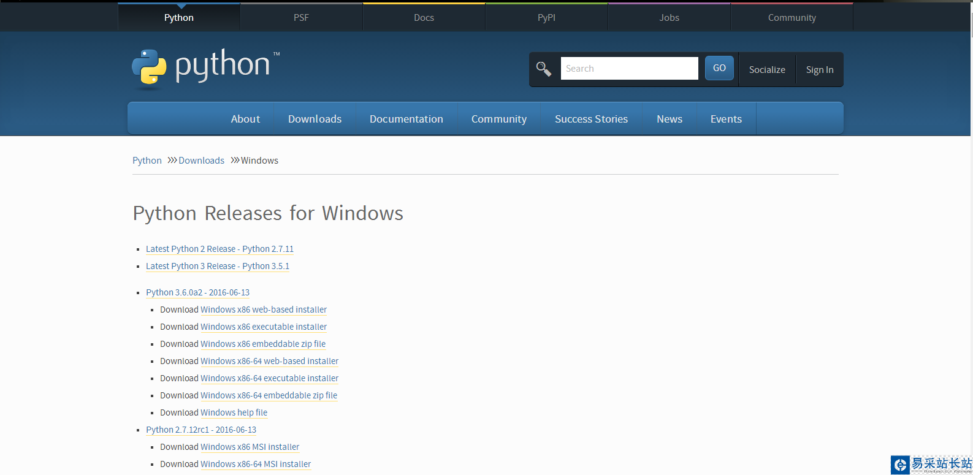Screen dimensions: 973x475
Task: Open Latest Python 3 Release - Python 3.5.1
Action: click(x=217, y=266)
